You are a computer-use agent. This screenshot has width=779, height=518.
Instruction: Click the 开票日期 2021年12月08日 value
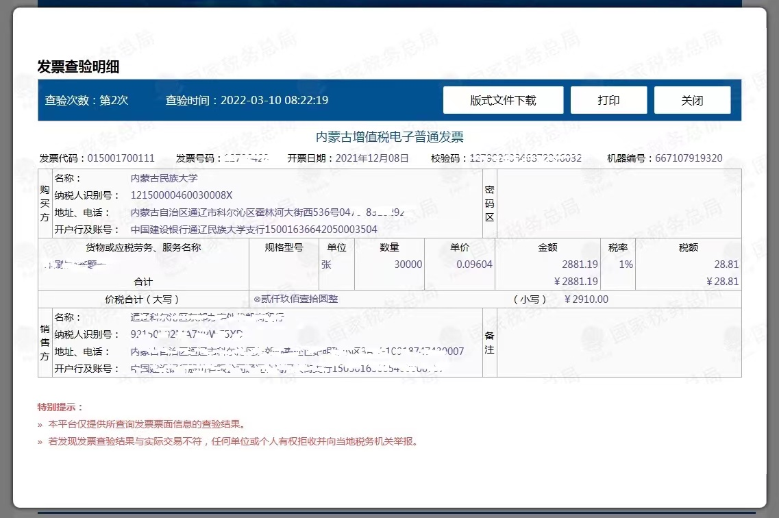pyautogui.click(x=371, y=158)
